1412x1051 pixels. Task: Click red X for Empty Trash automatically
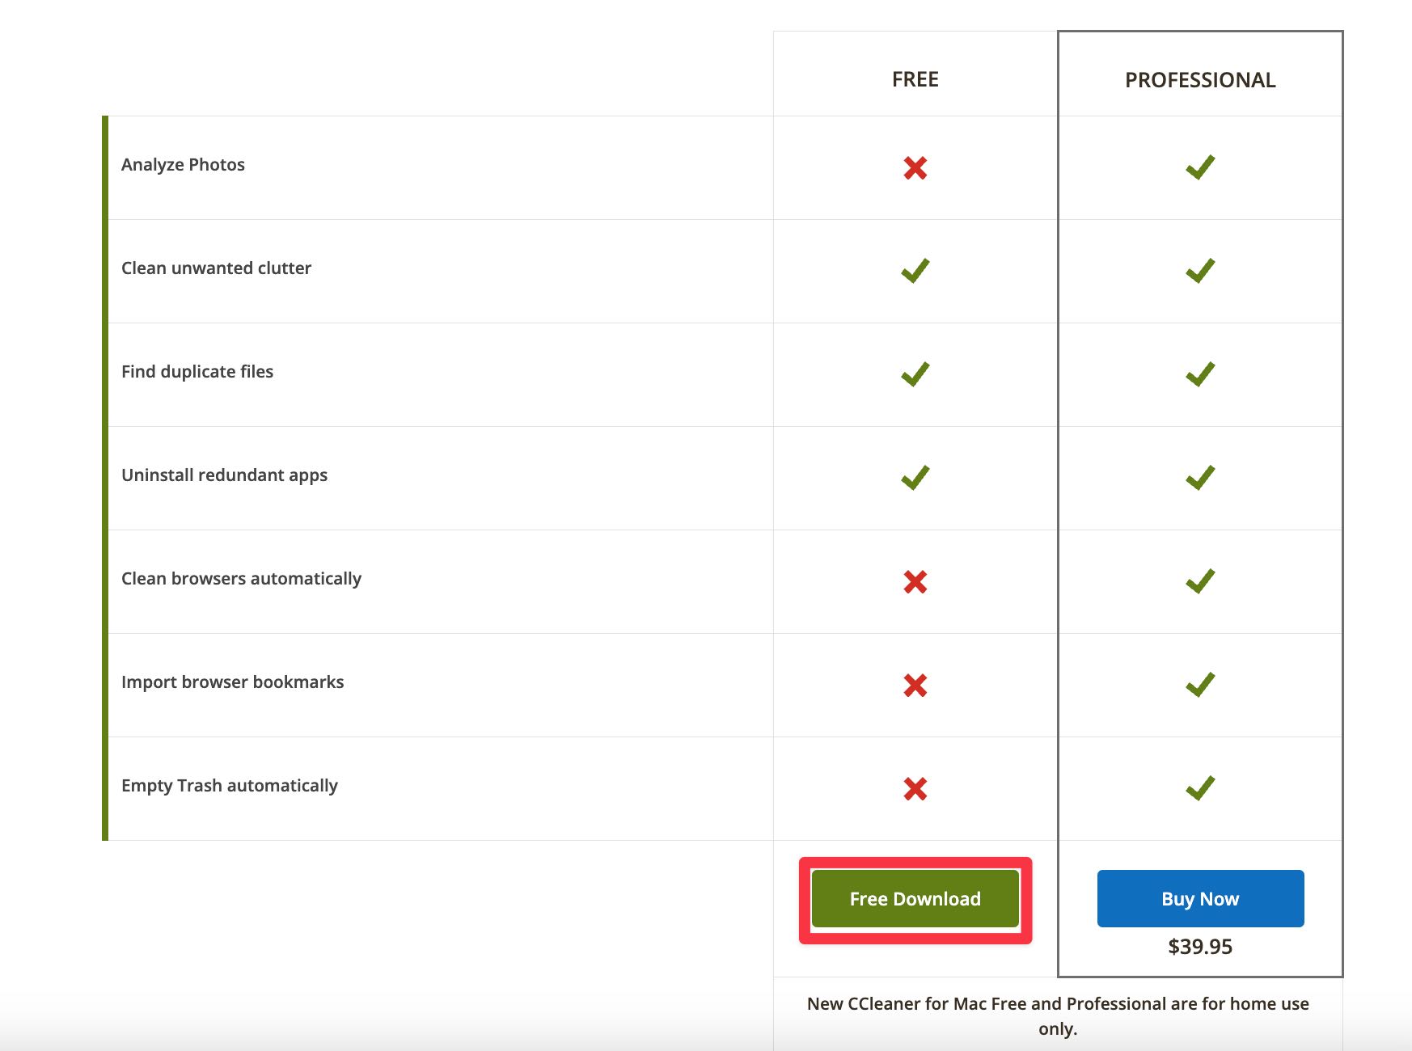(915, 789)
